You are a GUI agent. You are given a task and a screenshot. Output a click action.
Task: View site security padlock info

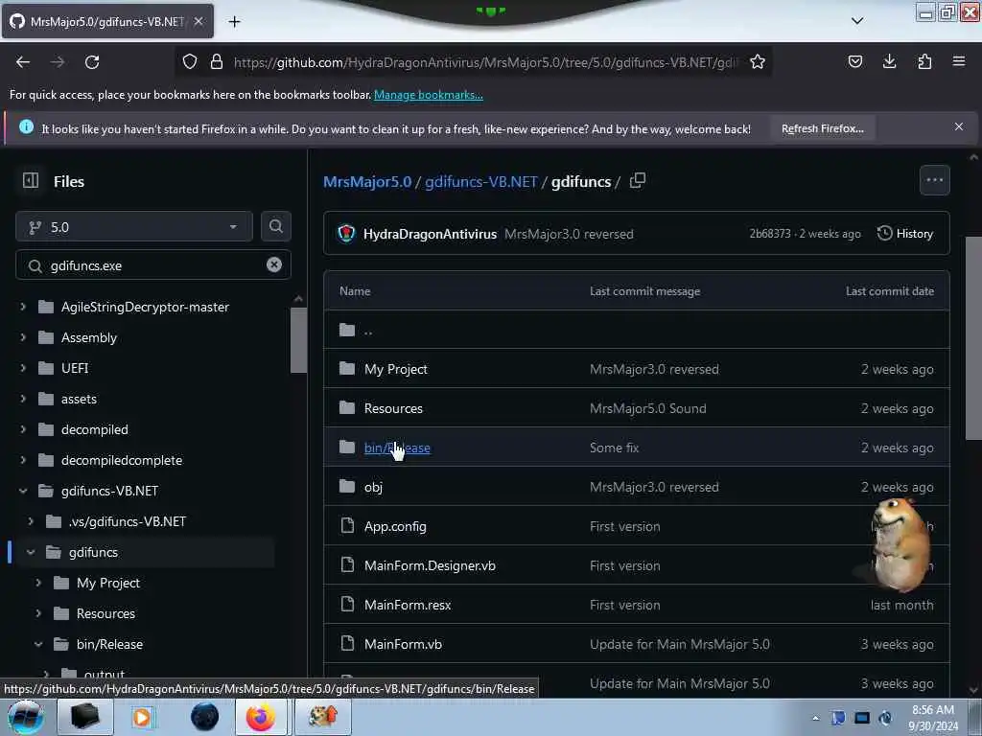coord(217,61)
